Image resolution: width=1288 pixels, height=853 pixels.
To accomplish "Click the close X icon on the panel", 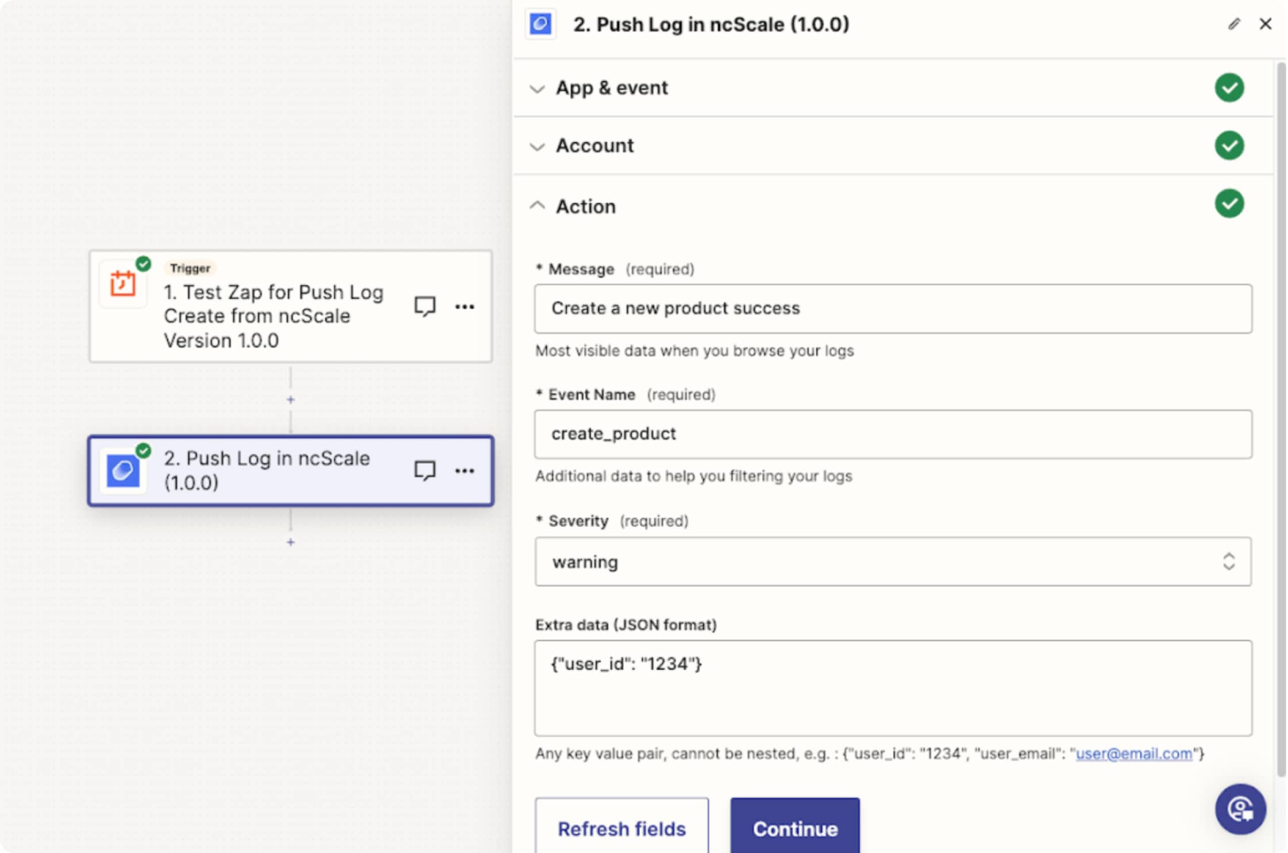I will pyautogui.click(x=1265, y=24).
